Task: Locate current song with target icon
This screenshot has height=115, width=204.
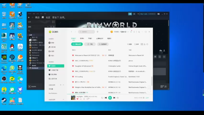Action: point(149,87)
